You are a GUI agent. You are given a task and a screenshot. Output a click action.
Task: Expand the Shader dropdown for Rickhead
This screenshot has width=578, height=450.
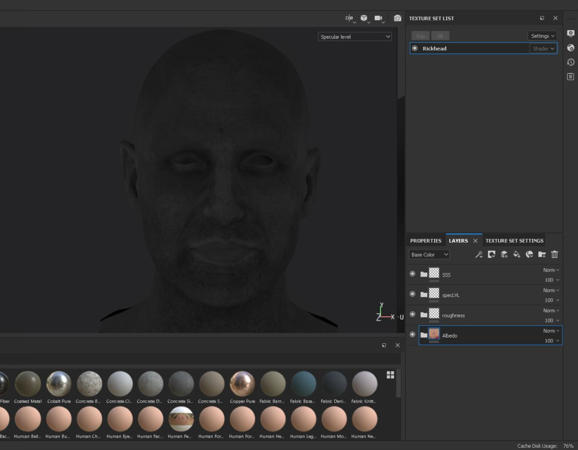click(544, 49)
